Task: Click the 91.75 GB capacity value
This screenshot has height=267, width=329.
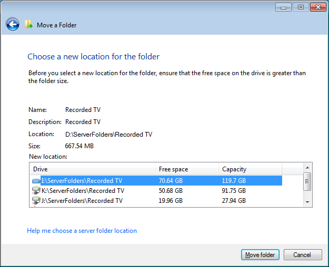Action: coord(234,191)
